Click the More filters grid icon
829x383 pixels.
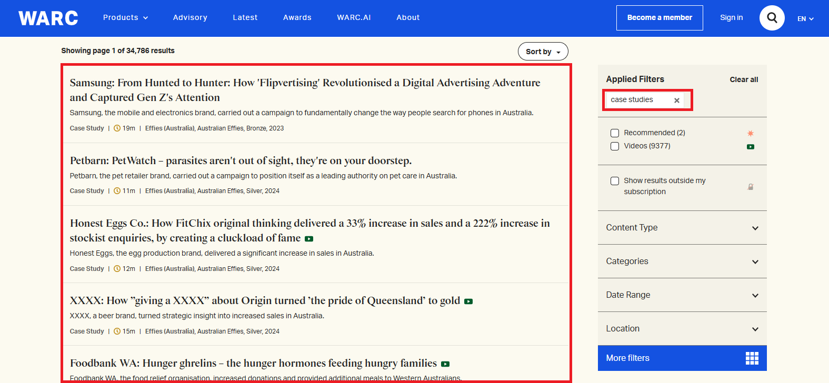tap(752, 358)
